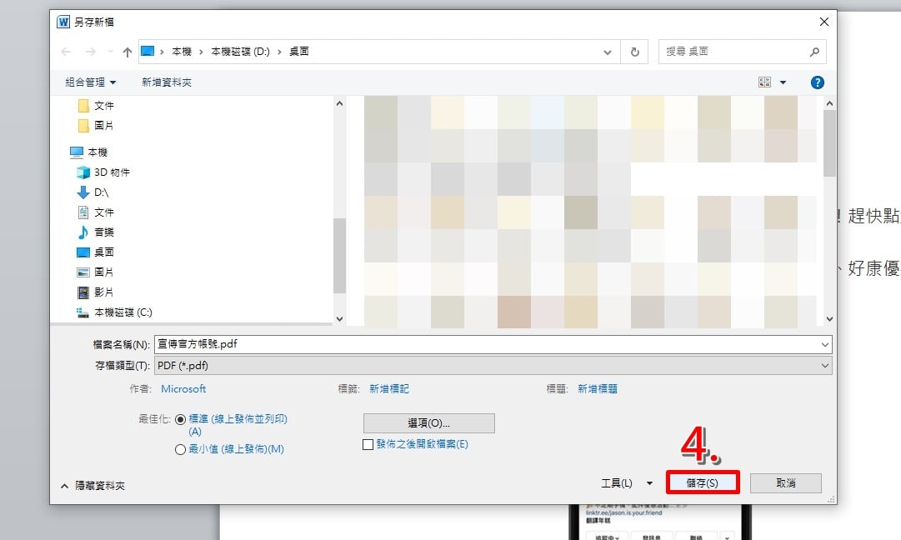
Task: Refresh the current folder view
Action: click(x=635, y=52)
